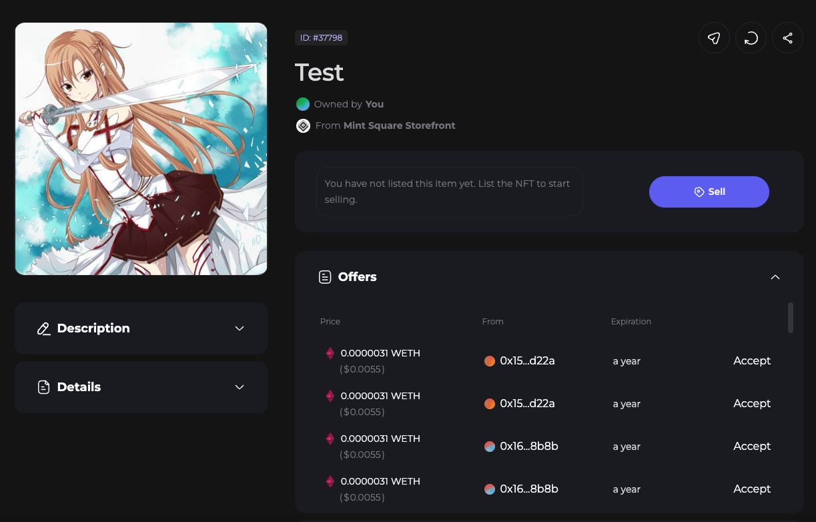Click the 'Test' title text
816x522 pixels.
[x=320, y=72]
